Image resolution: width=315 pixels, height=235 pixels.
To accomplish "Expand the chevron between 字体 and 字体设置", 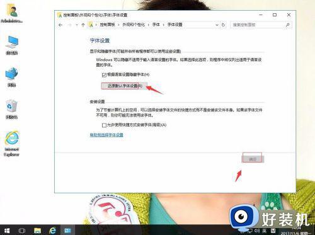I will [x=164, y=25].
